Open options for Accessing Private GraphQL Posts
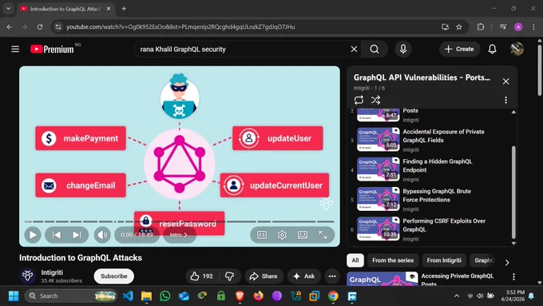The width and height of the screenshot is (543, 306). point(513,276)
